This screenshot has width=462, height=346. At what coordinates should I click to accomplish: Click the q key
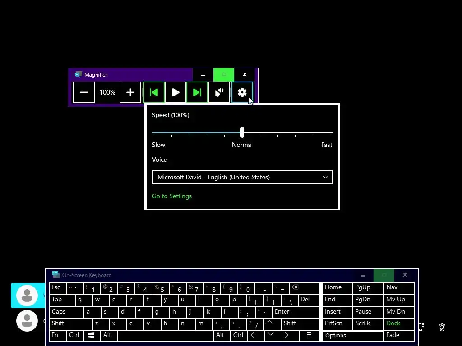tap(83, 300)
